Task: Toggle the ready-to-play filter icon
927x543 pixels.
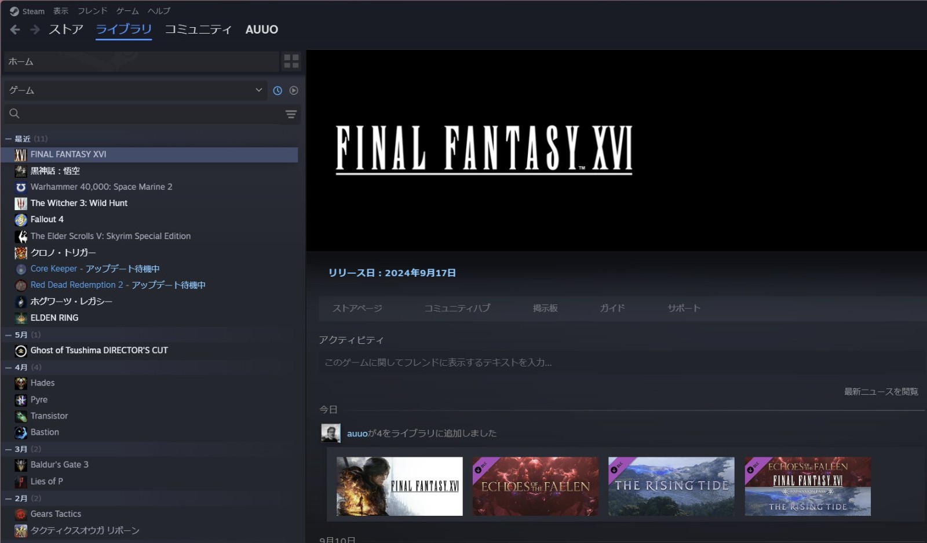Action: (294, 90)
